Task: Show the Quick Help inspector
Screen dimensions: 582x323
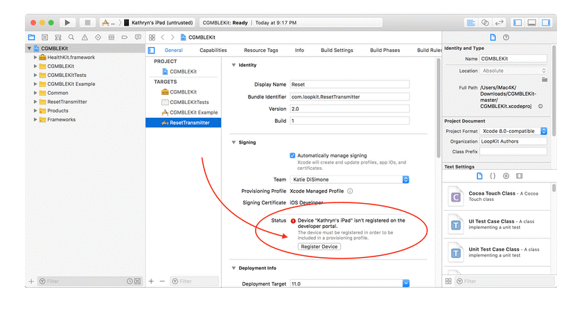Action: (506, 37)
